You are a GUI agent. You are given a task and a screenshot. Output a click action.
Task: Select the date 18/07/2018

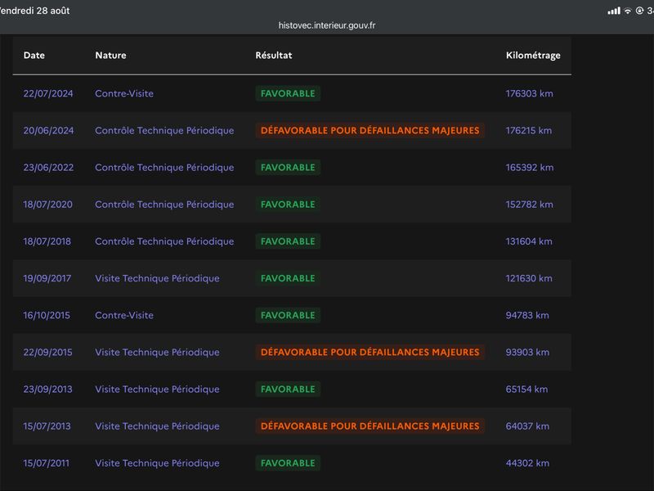pos(47,241)
